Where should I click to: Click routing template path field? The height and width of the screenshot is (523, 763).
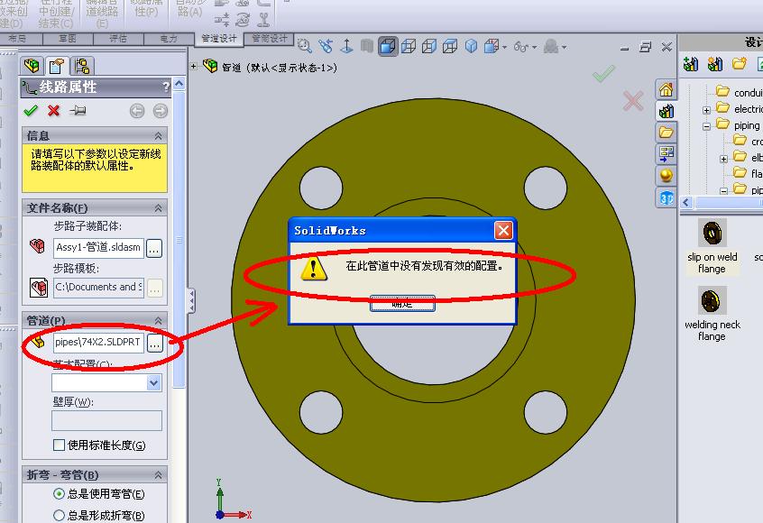(98, 287)
